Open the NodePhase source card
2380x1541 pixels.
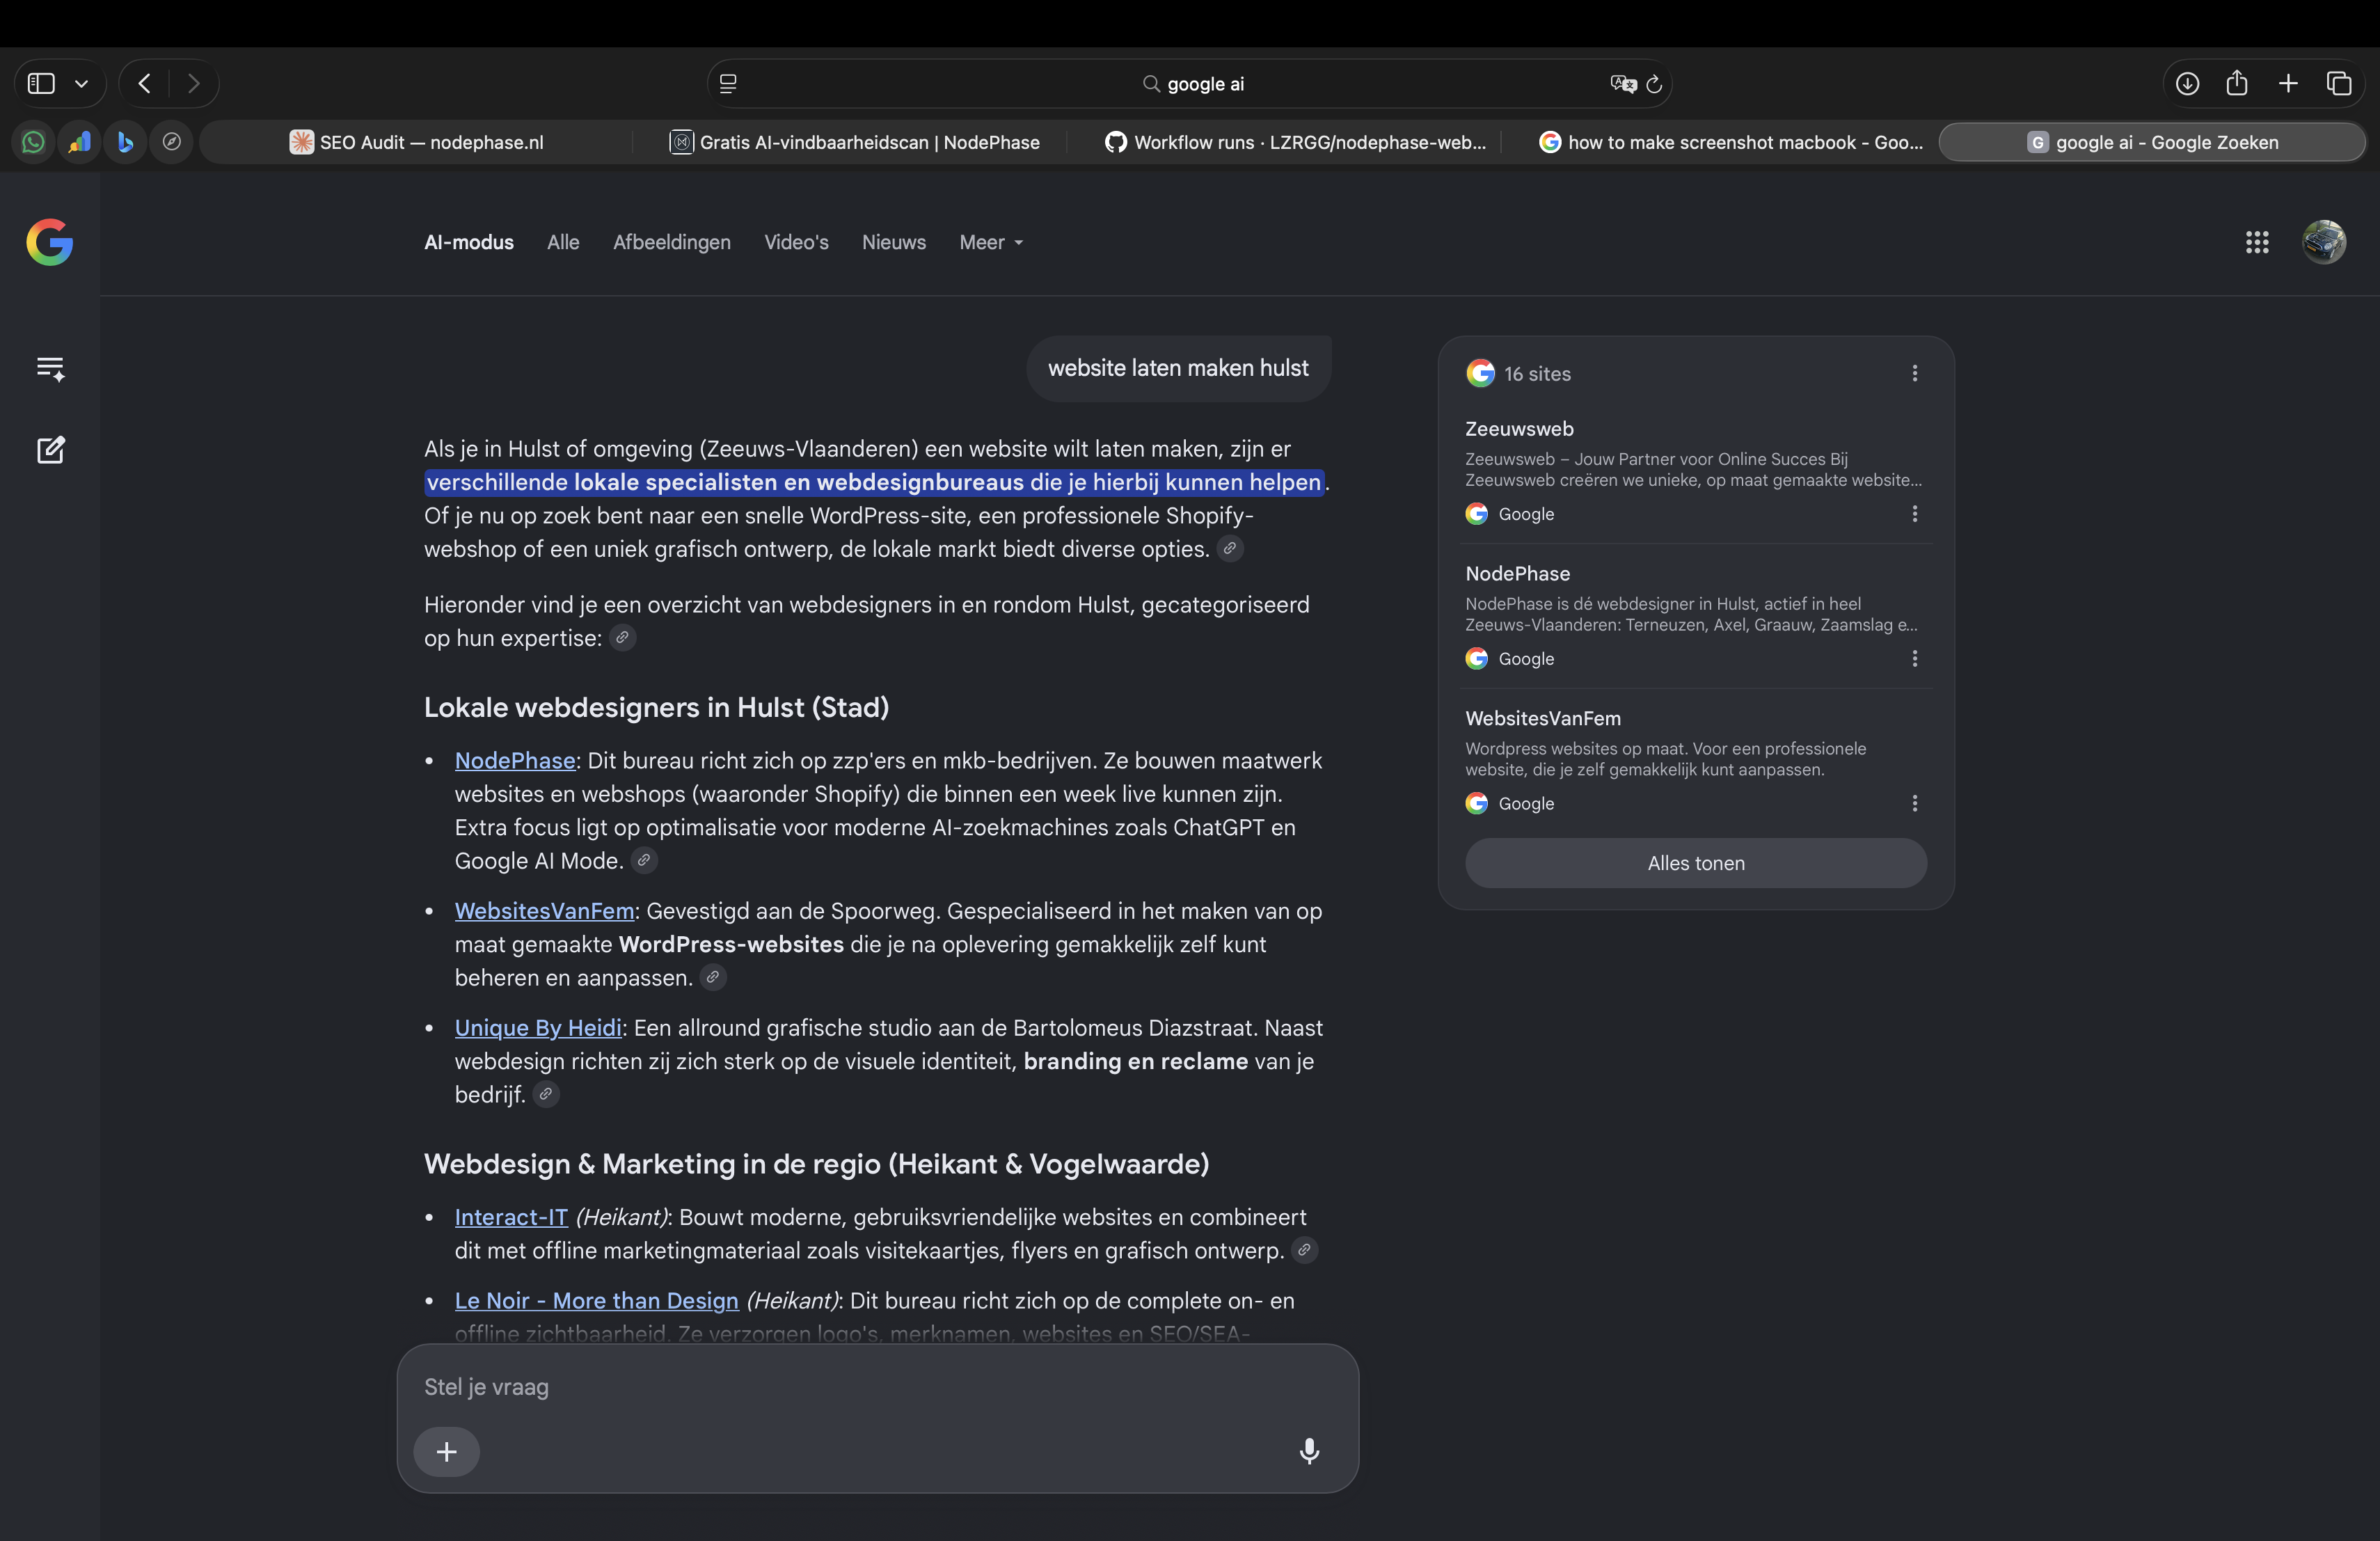1696,615
